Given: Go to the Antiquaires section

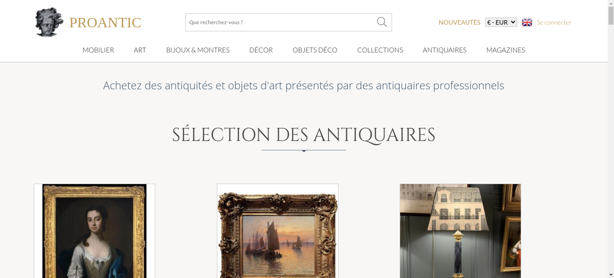Looking at the screenshot, I should coord(445,50).
